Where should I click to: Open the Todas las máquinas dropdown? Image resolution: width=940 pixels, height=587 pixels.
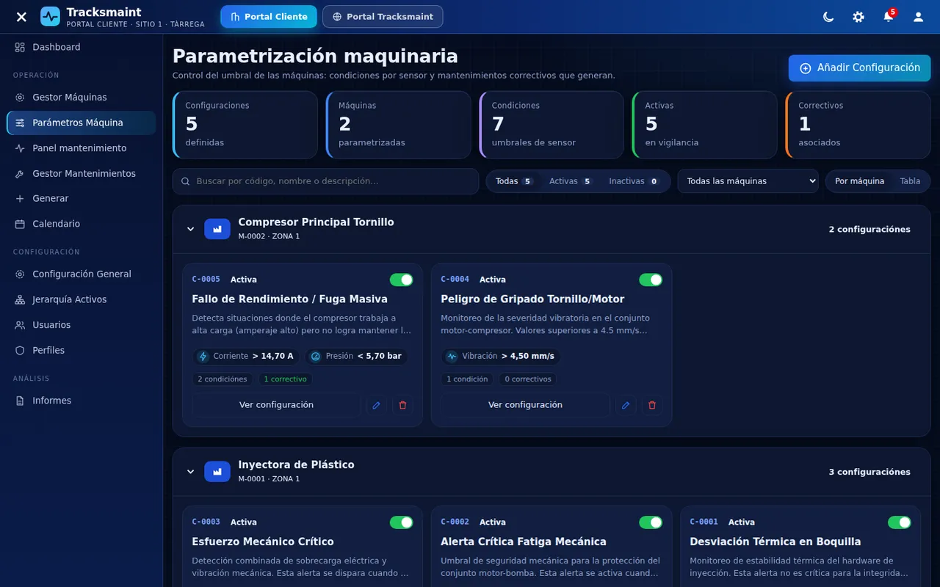click(748, 181)
